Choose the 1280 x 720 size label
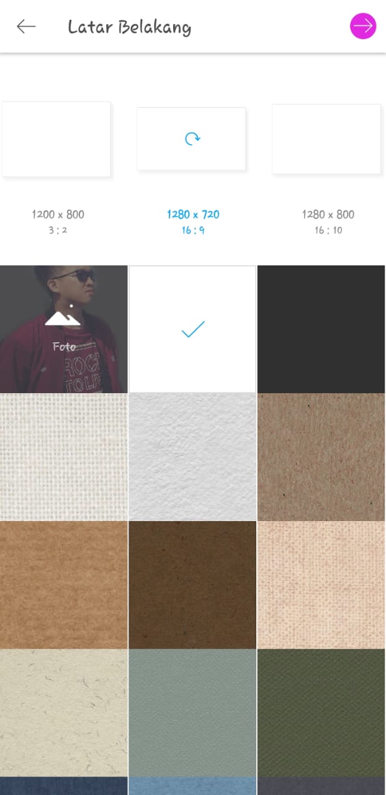 193,214
